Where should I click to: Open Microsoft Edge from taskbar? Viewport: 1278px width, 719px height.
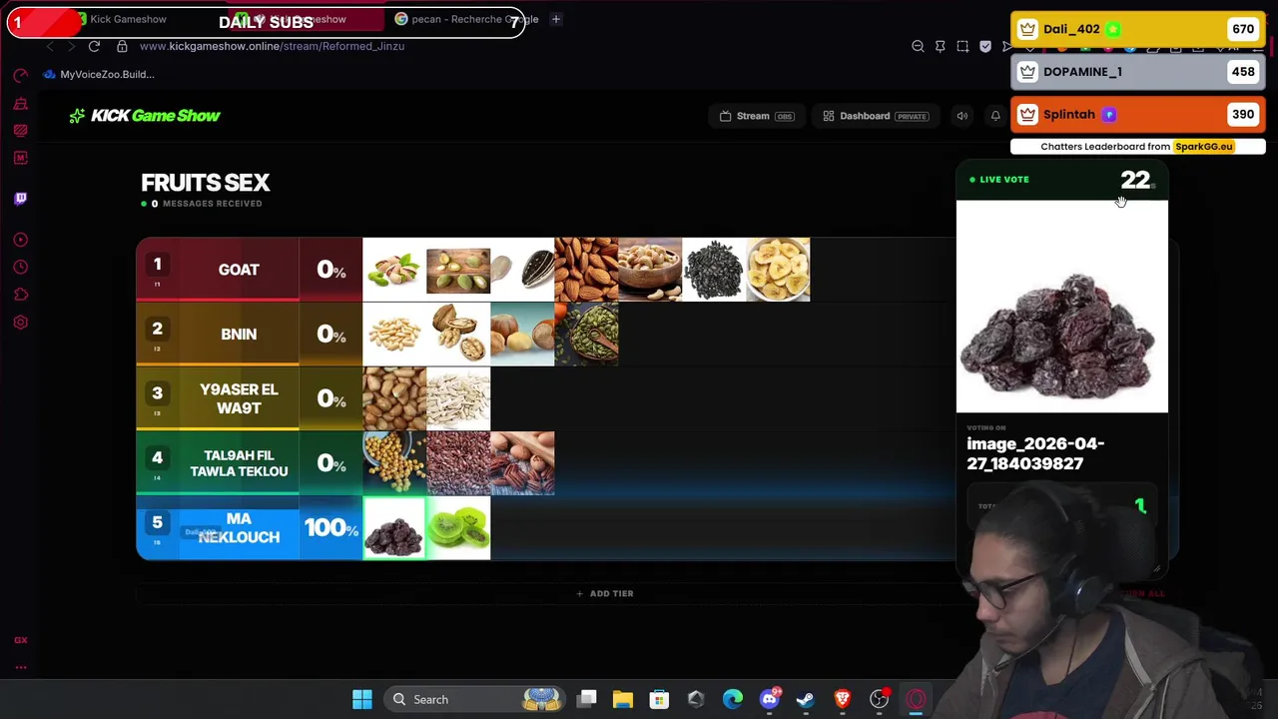click(733, 699)
